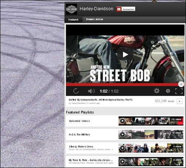Click the red Subscribe button
Screen dimensions: 186x168
(126, 9)
